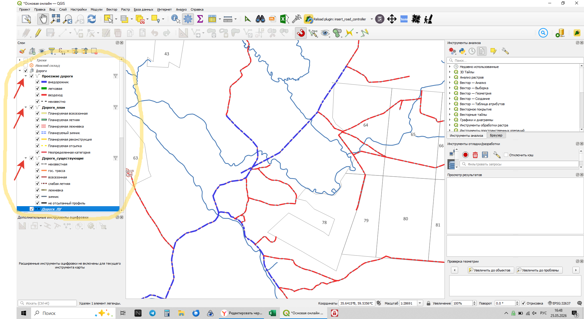Viewport: 584px width, 319px height.
Task: Uncheck the Проезжие дороги layer checkbox
Action: point(32,76)
